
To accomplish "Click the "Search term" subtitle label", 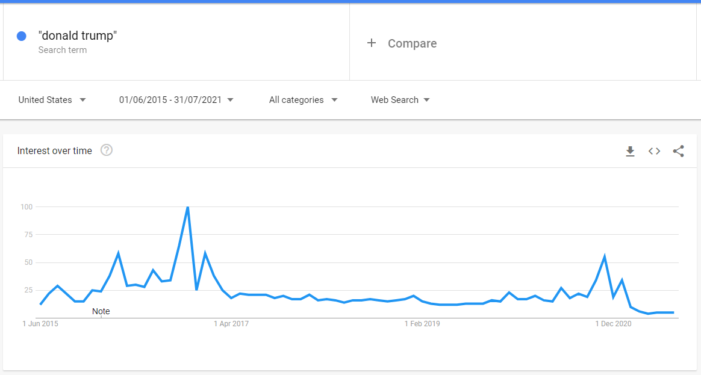I will point(63,50).
